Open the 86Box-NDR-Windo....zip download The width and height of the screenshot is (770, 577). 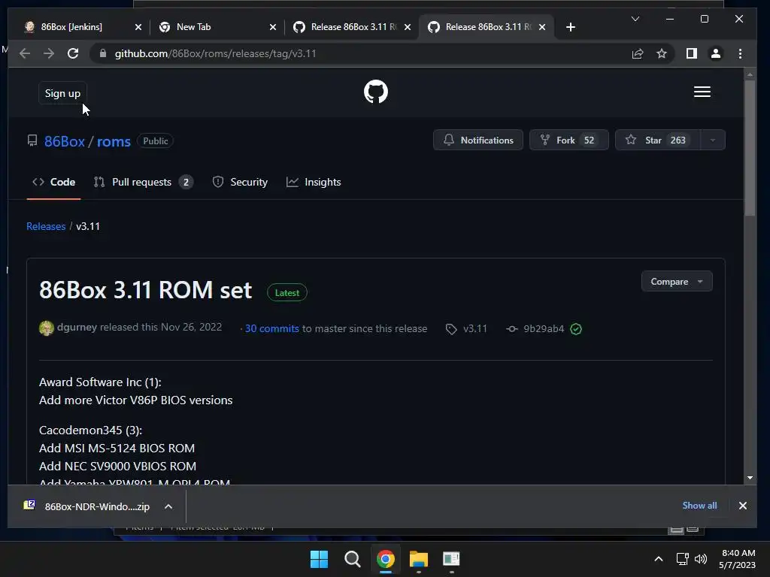[x=97, y=506]
